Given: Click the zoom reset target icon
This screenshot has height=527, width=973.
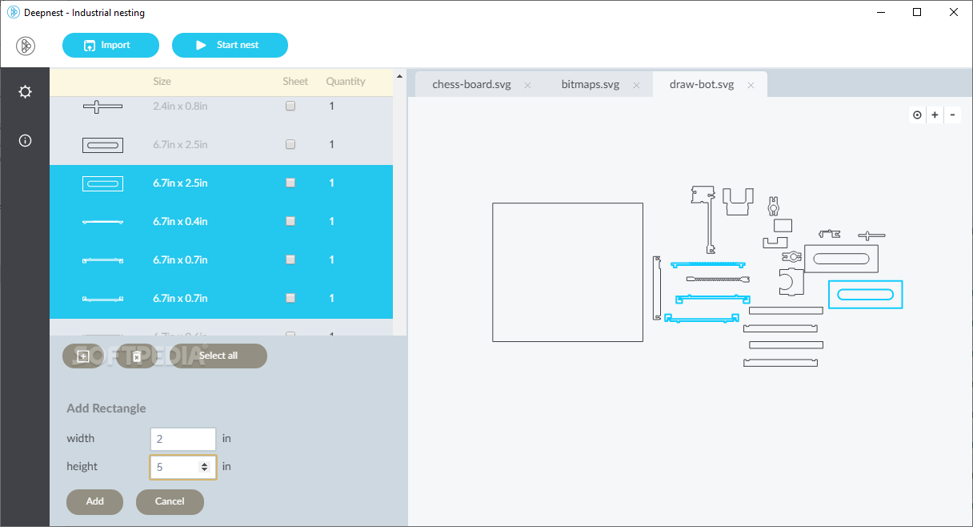Looking at the screenshot, I should (917, 115).
